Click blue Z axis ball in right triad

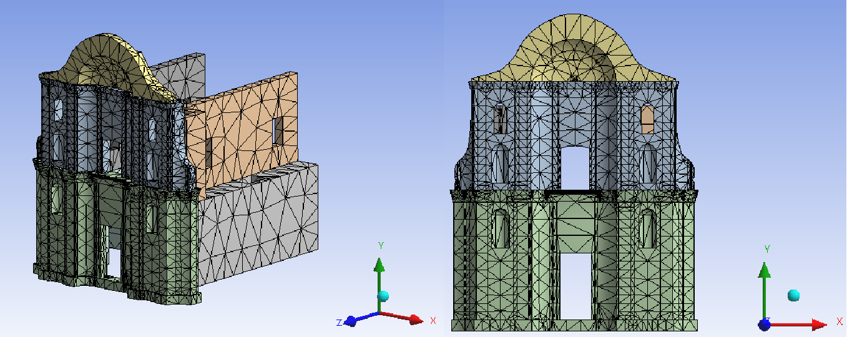(x=764, y=324)
